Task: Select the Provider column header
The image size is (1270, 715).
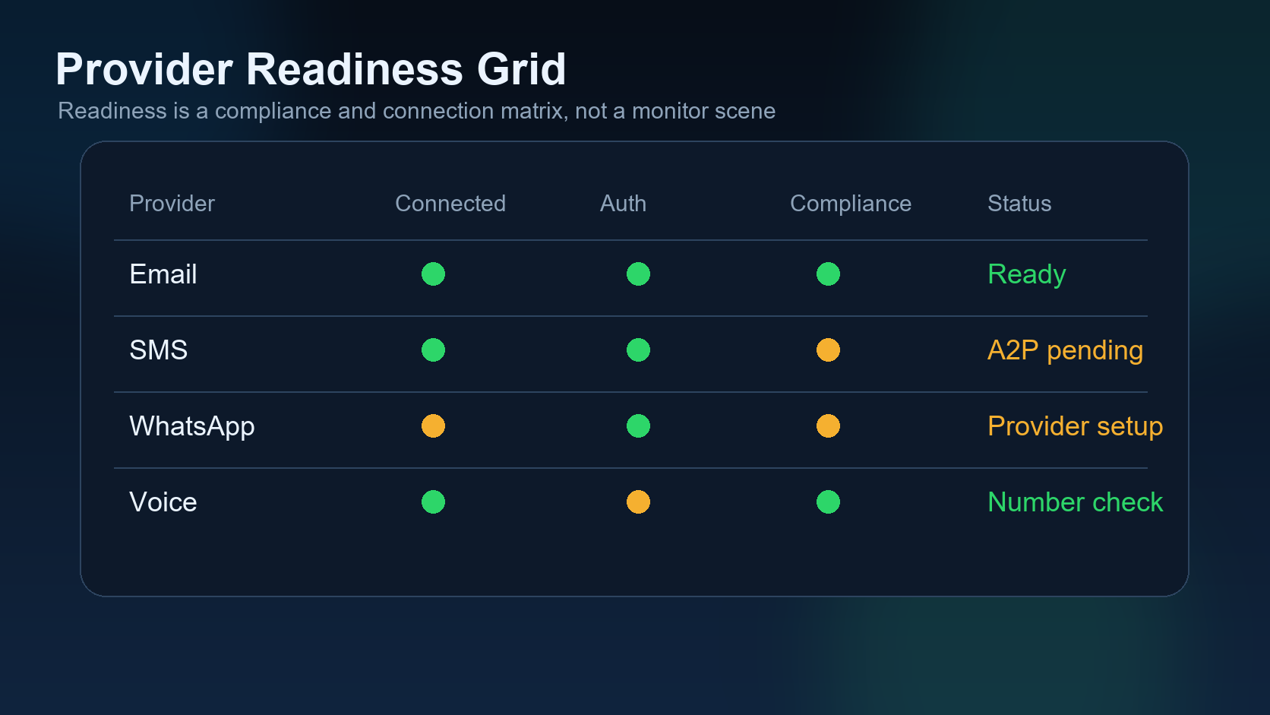Action: pyautogui.click(x=172, y=204)
